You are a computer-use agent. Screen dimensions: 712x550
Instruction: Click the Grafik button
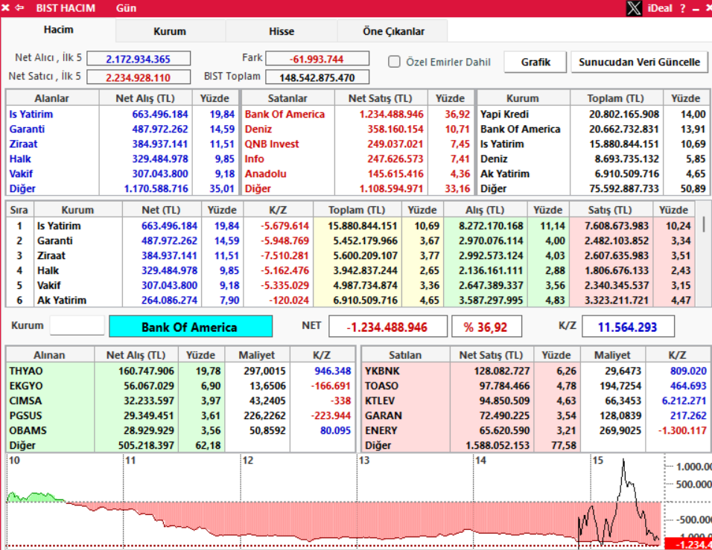[x=535, y=62]
